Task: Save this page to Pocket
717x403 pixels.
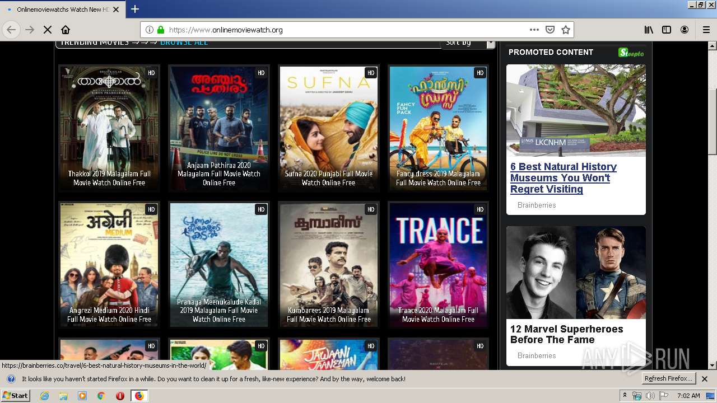Action: coord(550,30)
